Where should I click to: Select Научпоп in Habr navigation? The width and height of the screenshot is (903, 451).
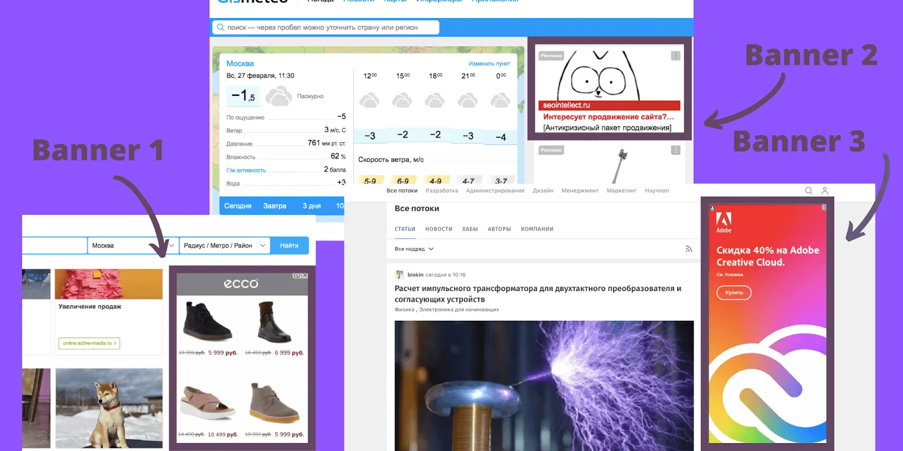tap(657, 191)
